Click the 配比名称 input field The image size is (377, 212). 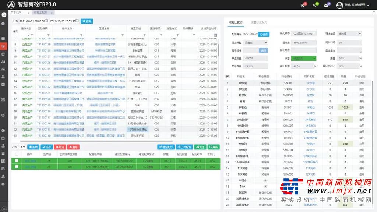303,33
